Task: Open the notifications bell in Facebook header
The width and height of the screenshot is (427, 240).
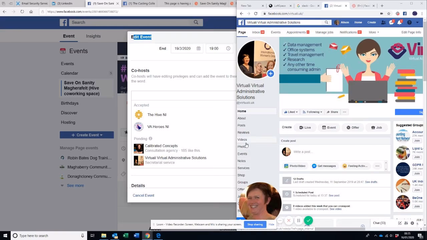Action: (400, 22)
